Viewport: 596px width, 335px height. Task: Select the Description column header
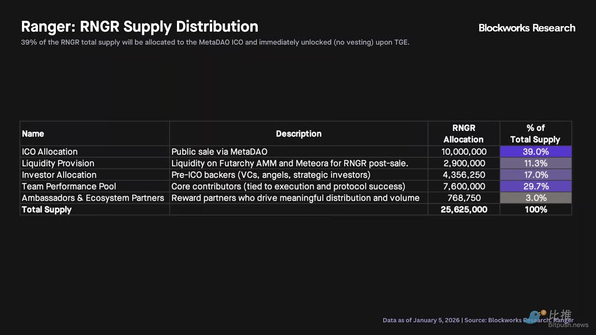298,134
